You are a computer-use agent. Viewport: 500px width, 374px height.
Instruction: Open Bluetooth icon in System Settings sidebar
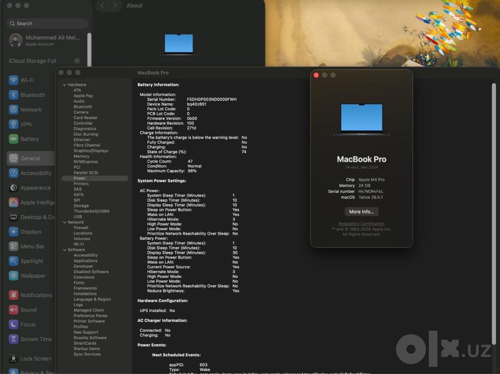point(13,95)
